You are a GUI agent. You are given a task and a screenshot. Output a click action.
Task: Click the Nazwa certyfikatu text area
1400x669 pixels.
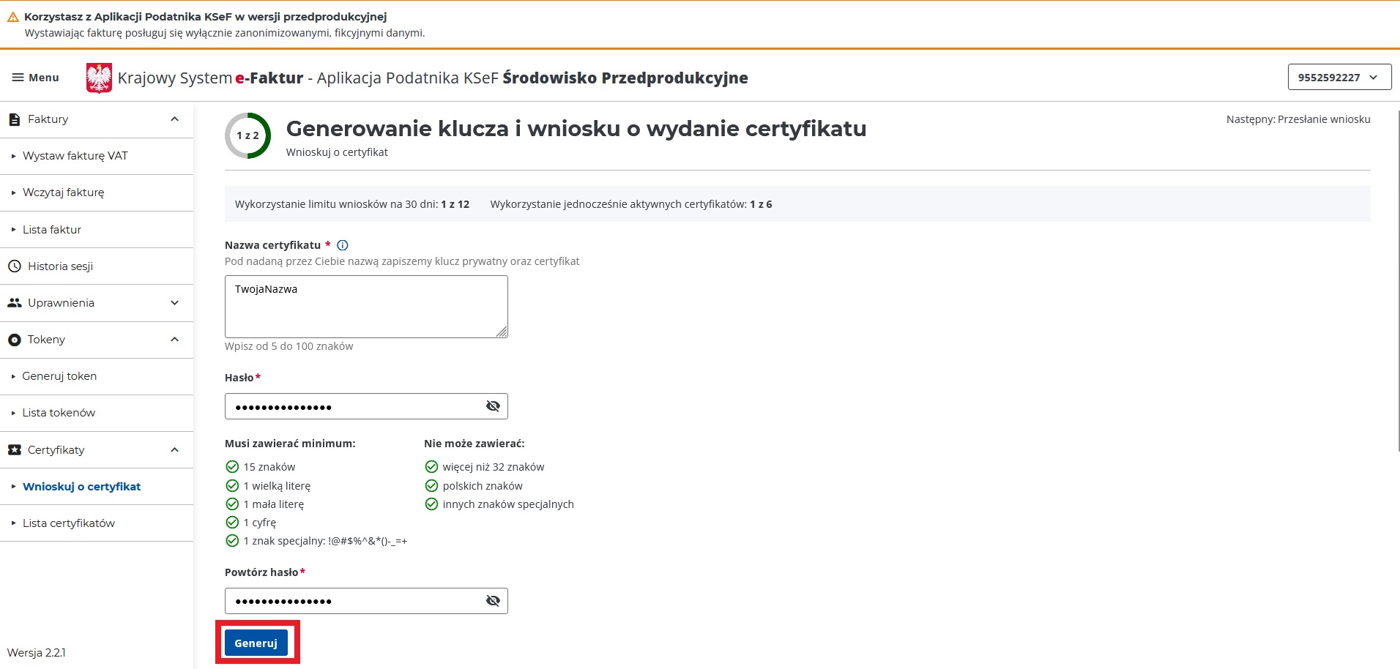click(x=366, y=307)
